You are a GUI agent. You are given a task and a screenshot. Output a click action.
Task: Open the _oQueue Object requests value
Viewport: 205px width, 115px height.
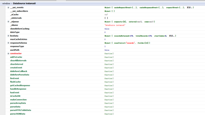130,22
